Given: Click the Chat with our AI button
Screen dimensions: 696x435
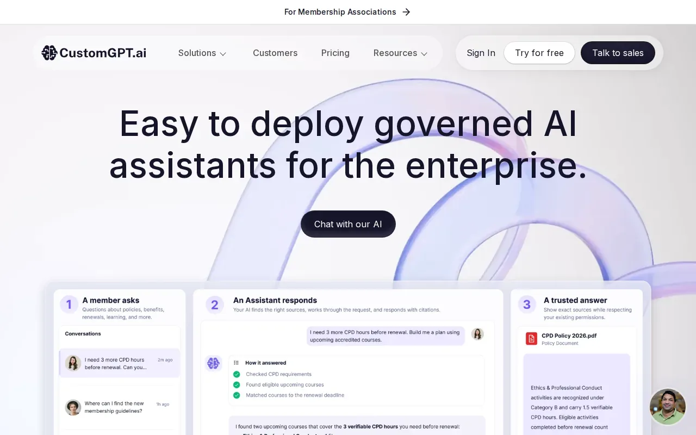Looking at the screenshot, I should pyautogui.click(x=348, y=224).
